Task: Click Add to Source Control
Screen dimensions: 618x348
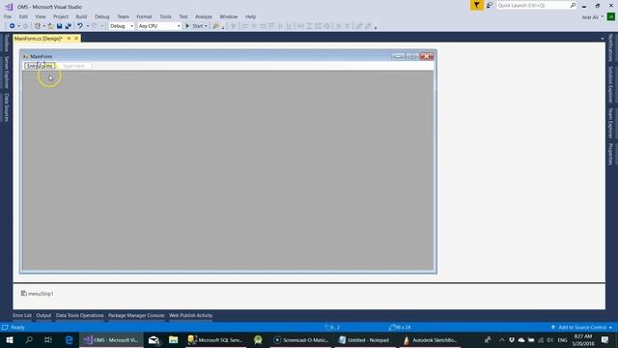Action: click(581, 327)
